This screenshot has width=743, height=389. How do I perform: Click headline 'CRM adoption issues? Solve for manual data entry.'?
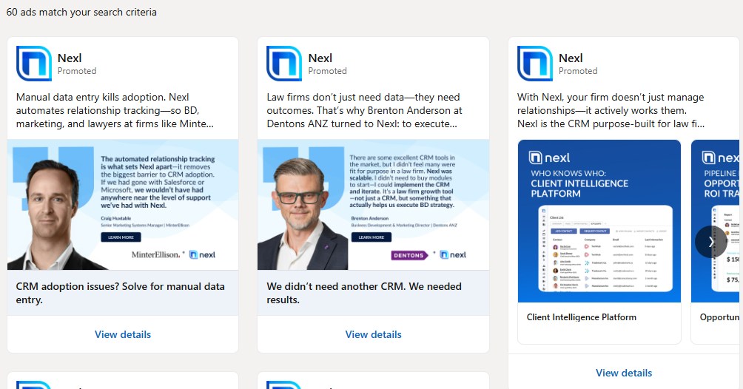tap(121, 294)
